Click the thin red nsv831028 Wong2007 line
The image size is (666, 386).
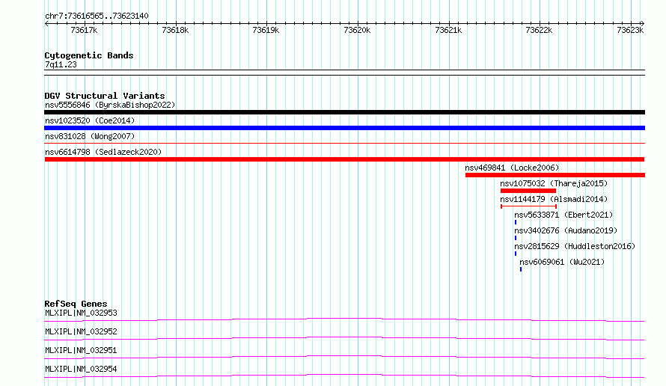[x=344, y=144]
